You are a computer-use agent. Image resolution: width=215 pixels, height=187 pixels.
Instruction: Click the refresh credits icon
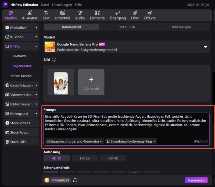click(75, 180)
